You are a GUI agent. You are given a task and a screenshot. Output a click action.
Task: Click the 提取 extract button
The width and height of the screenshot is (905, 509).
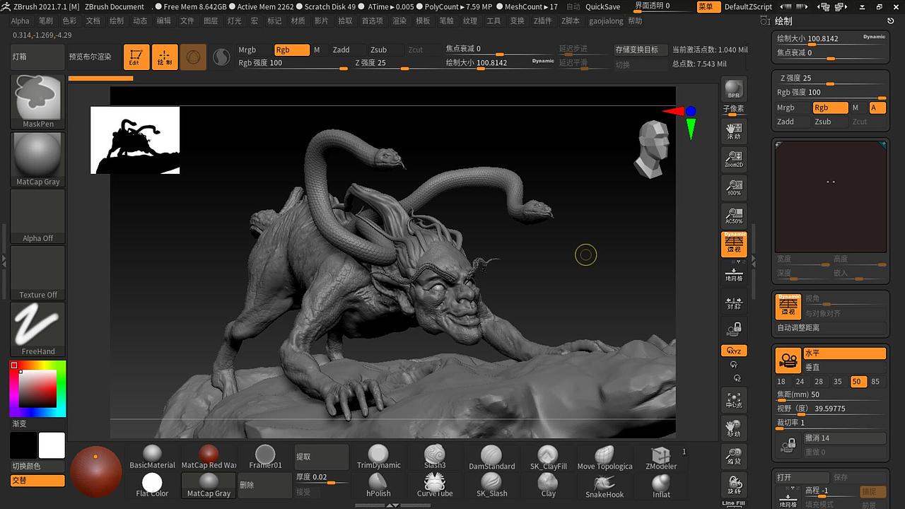[322, 457]
